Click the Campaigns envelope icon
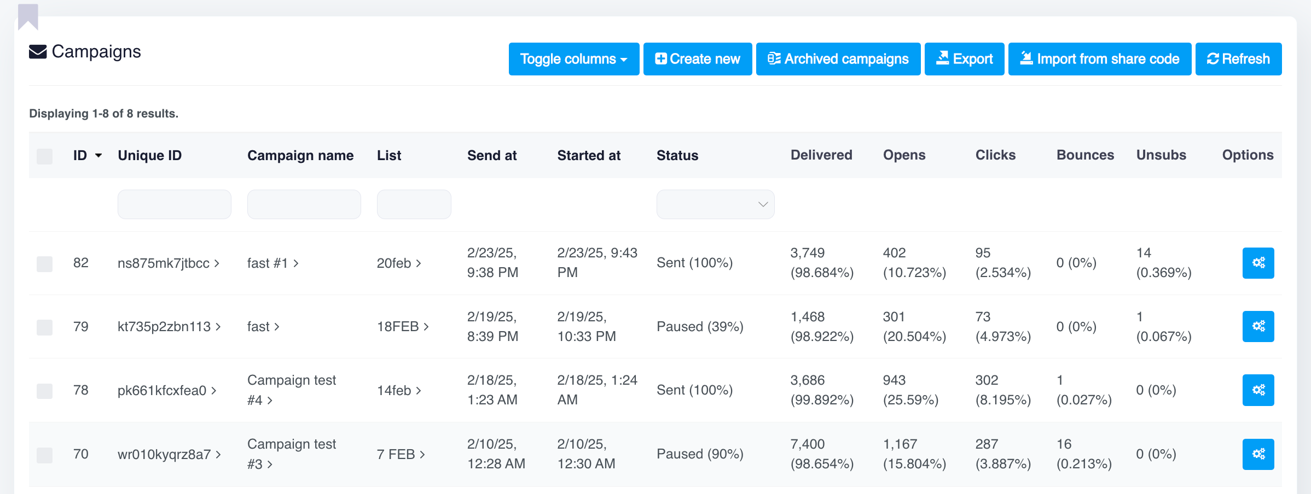This screenshot has width=1311, height=494. coord(38,52)
